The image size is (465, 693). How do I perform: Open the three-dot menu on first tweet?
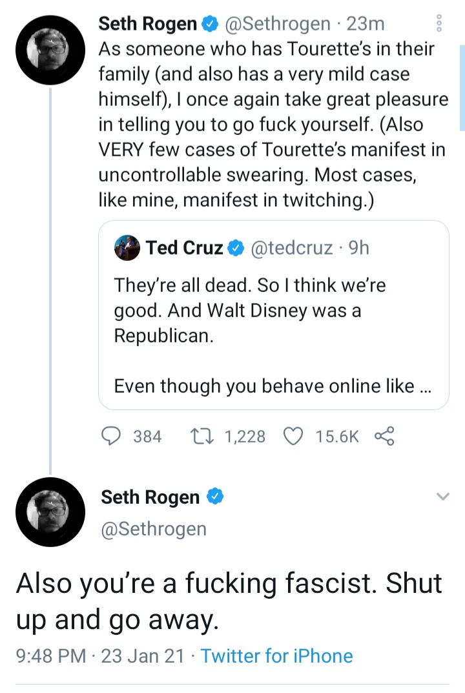pyautogui.click(x=440, y=24)
